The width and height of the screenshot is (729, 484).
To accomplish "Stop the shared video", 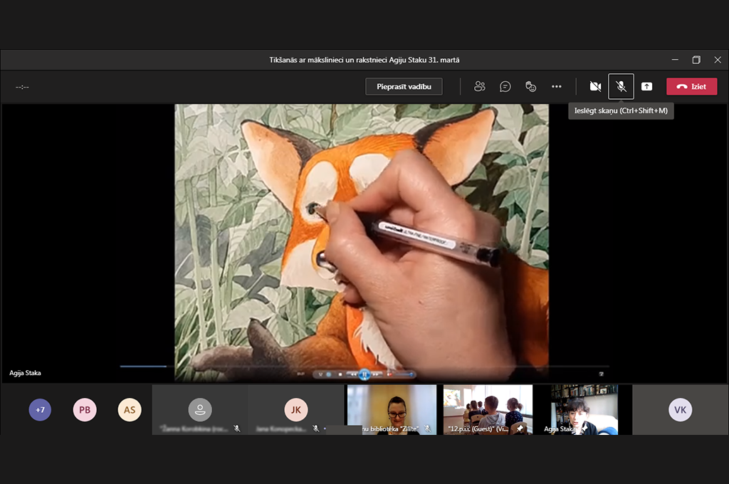I will tap(340, 374).
